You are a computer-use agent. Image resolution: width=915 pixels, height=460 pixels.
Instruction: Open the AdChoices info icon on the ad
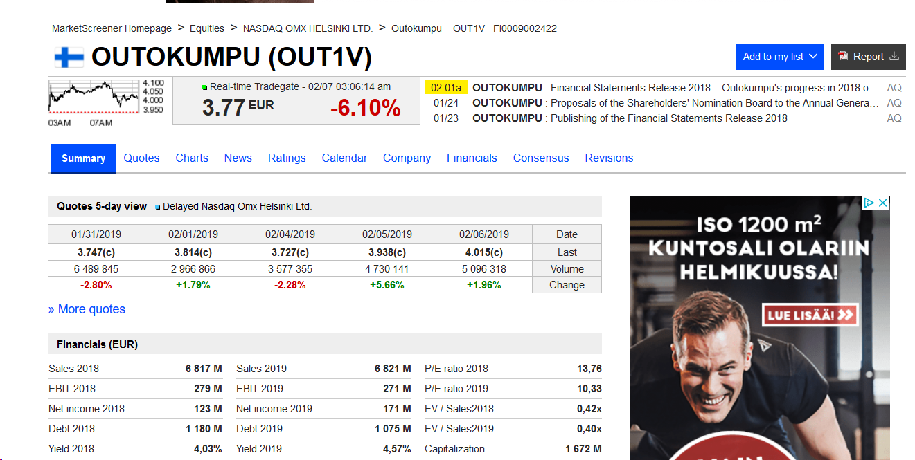point(869,203)
